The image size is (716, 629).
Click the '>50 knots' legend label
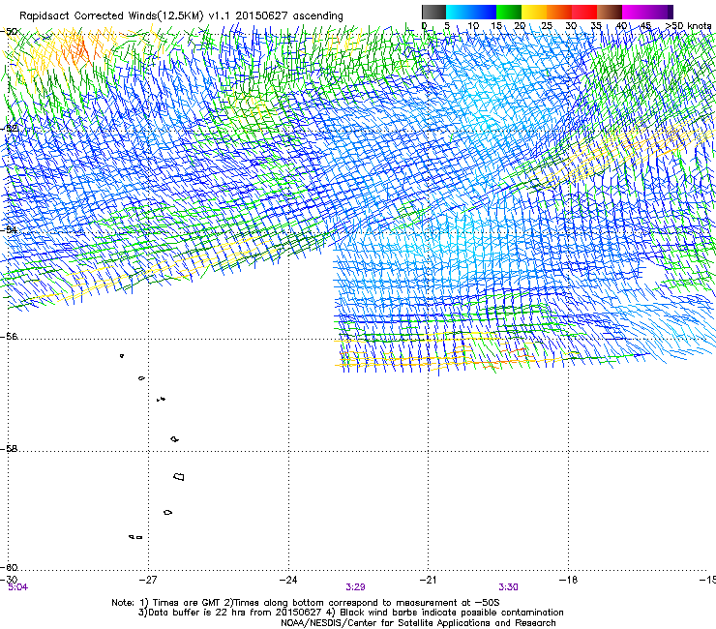click(x=688, y=26)
